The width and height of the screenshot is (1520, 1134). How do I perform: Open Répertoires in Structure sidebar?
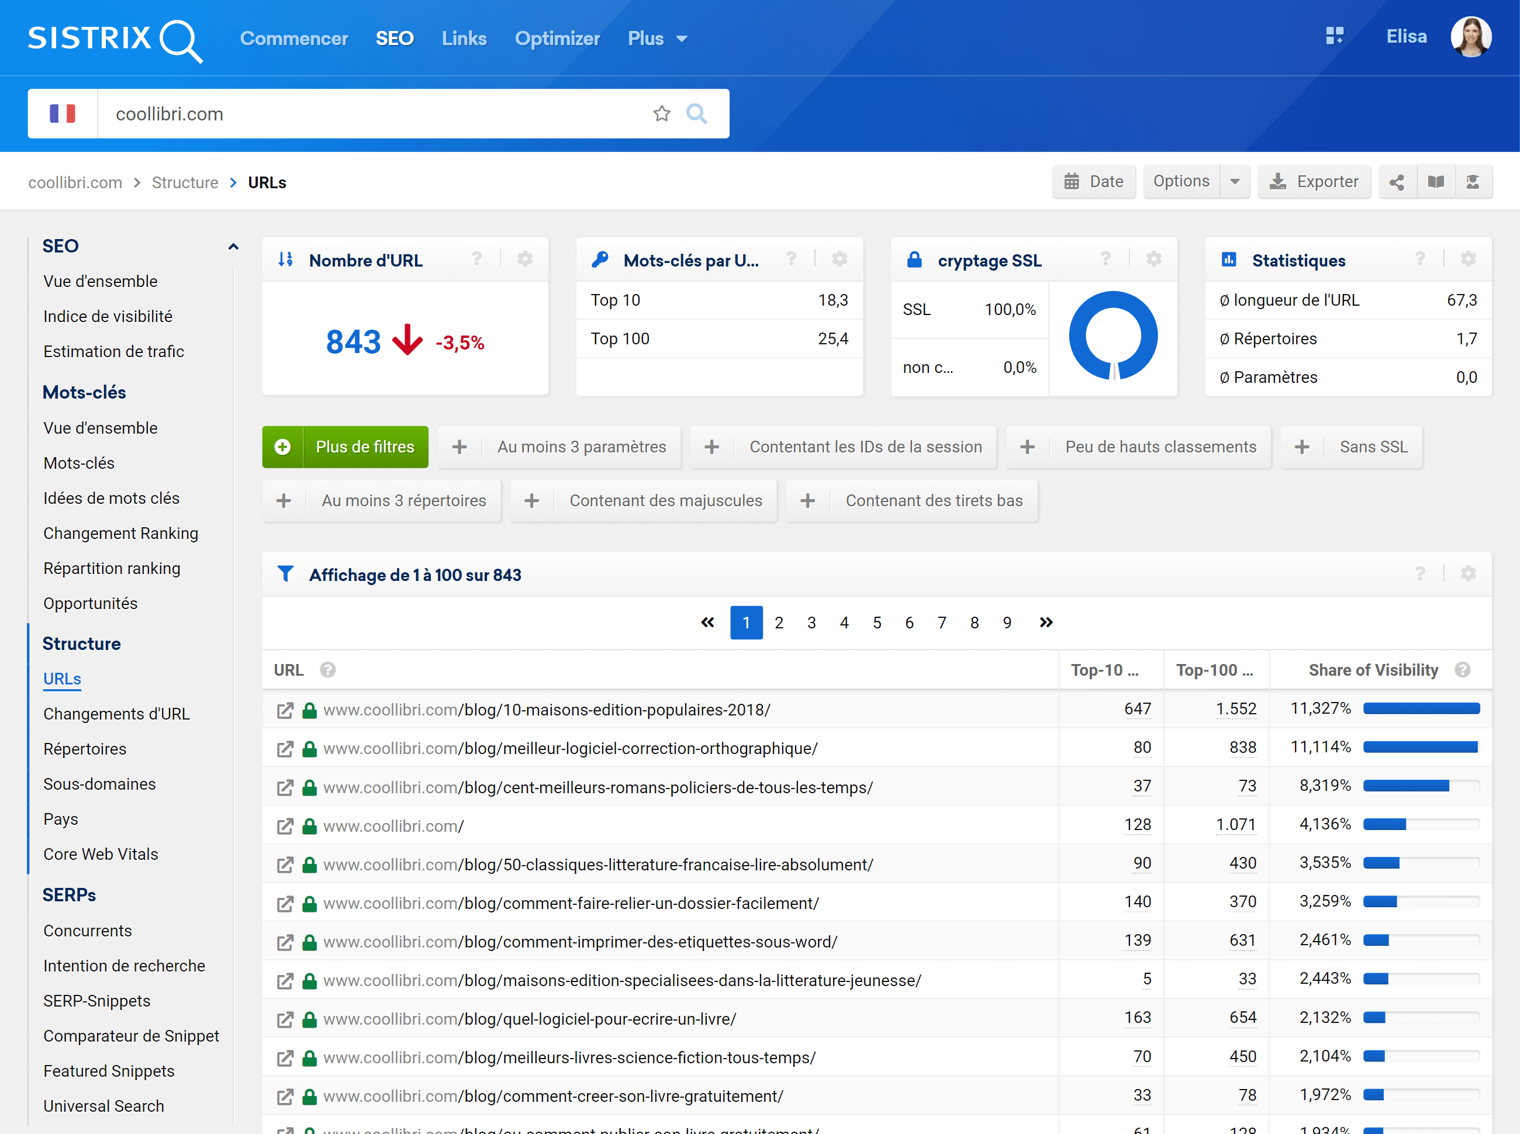click(85, 749)
